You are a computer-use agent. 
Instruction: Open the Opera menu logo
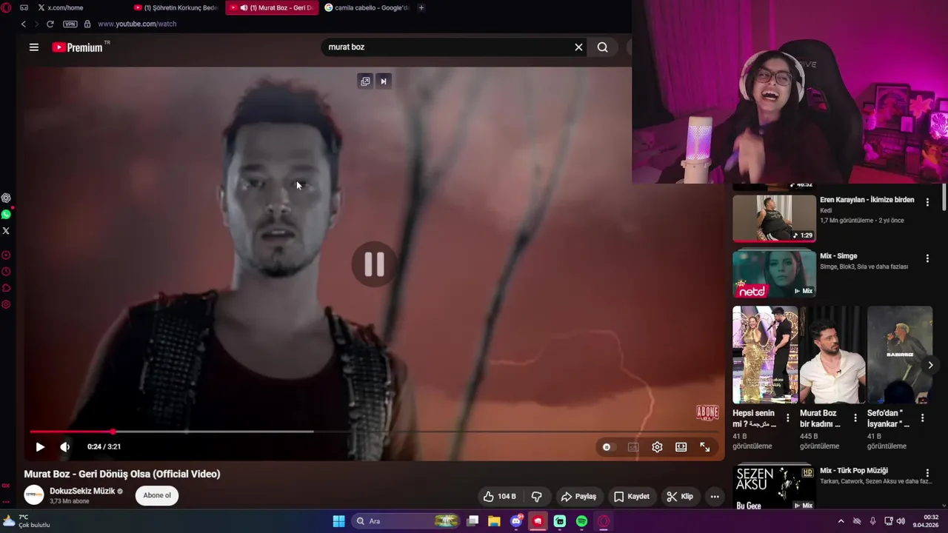[6, 7]
